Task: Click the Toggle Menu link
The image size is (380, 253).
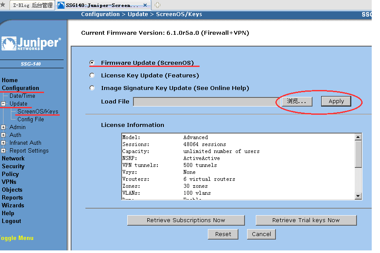Action: pos(17,238)
